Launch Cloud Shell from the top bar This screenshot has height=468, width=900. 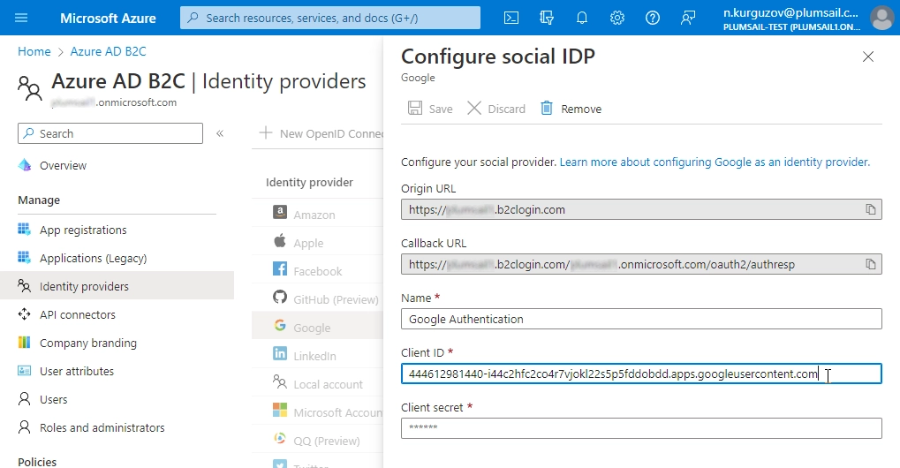click(x=511, y=18)
